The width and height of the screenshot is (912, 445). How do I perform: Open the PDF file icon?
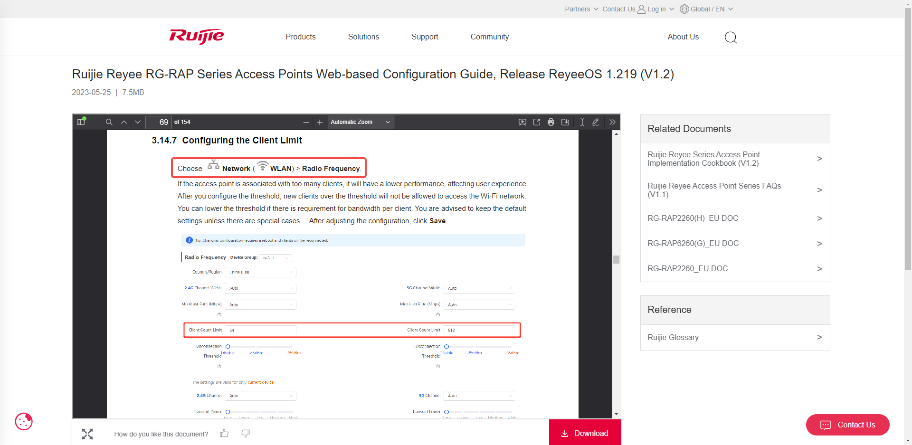537,122
